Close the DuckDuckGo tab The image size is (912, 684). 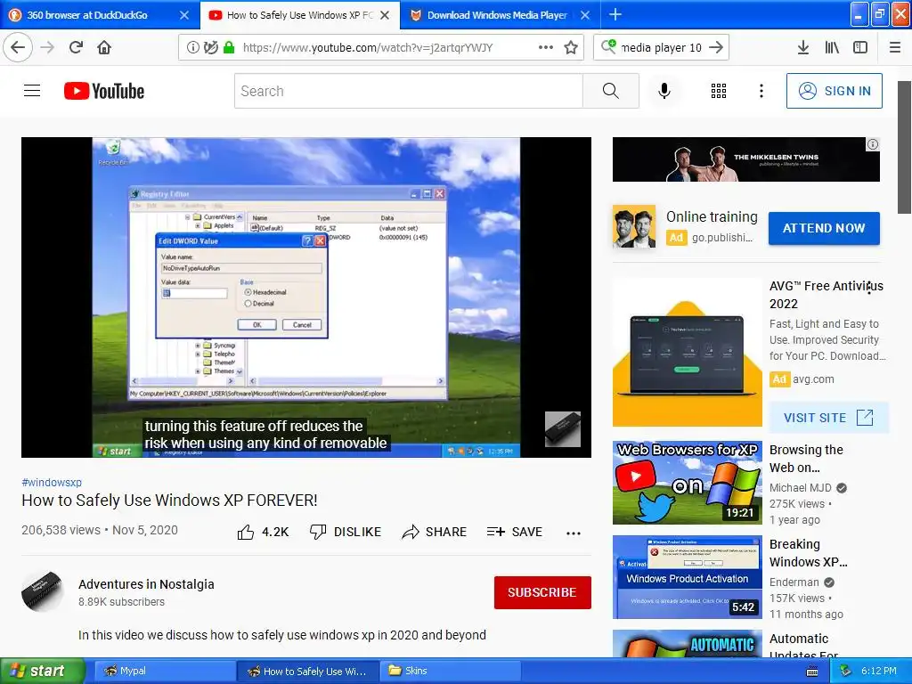(184, 15)
